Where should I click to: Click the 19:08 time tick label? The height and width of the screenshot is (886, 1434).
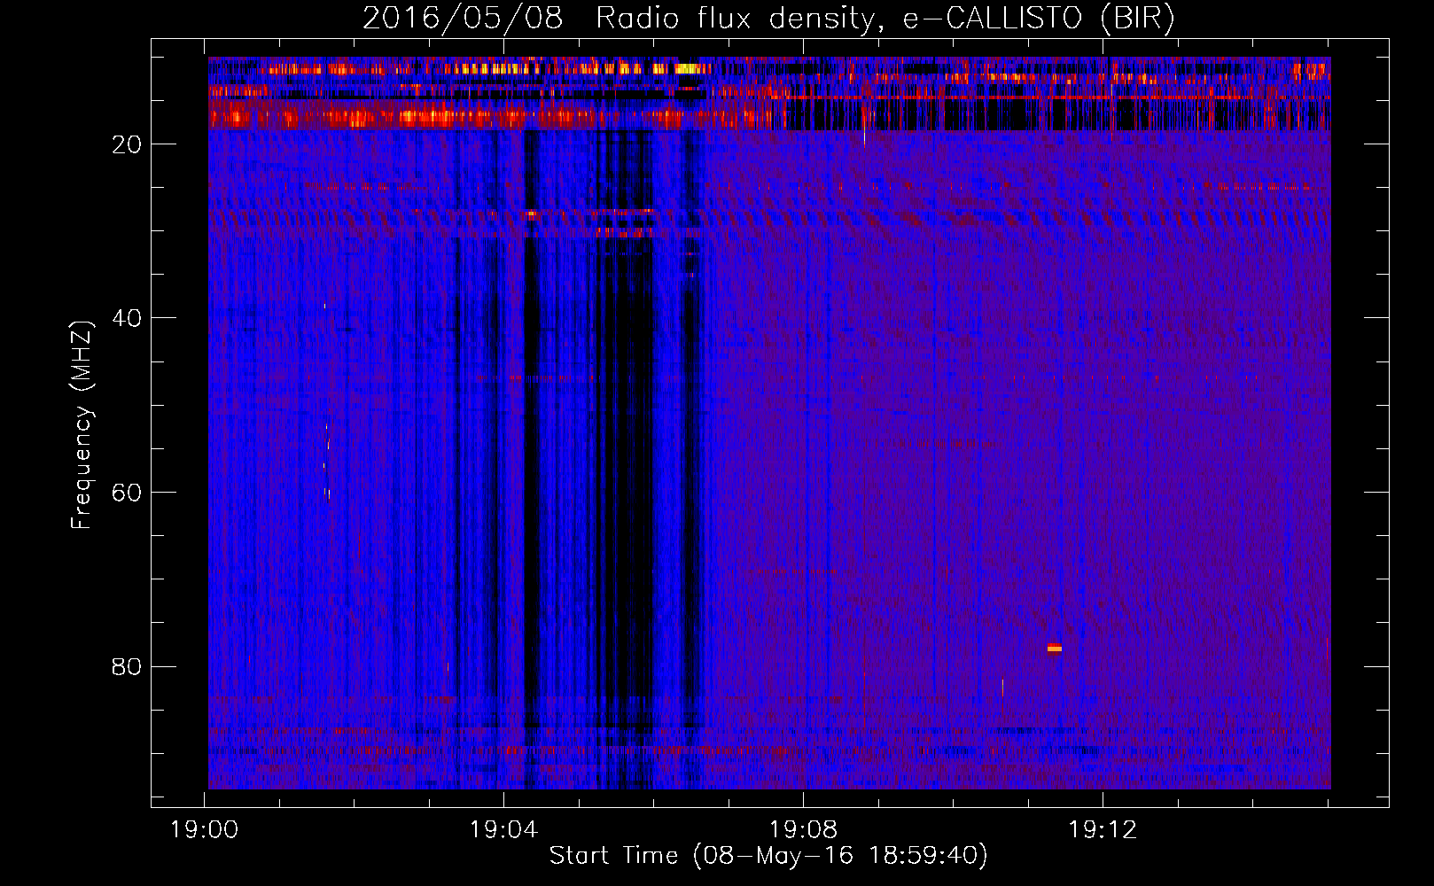tap(804, 830)
